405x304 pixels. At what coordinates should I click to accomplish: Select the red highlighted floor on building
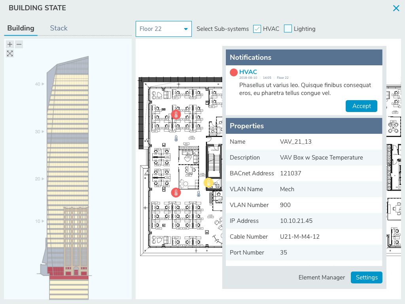coord(69,277)
